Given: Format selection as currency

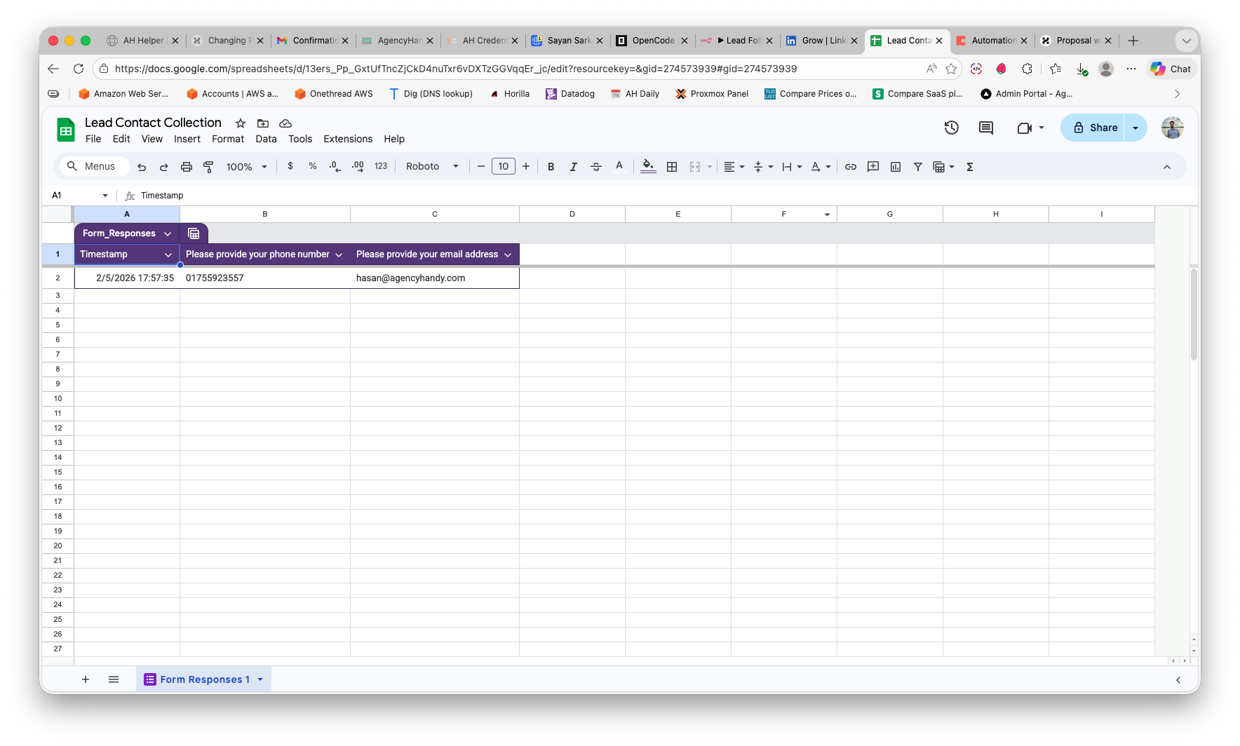Looking at the screenshot, I should (x=290, y=166).
